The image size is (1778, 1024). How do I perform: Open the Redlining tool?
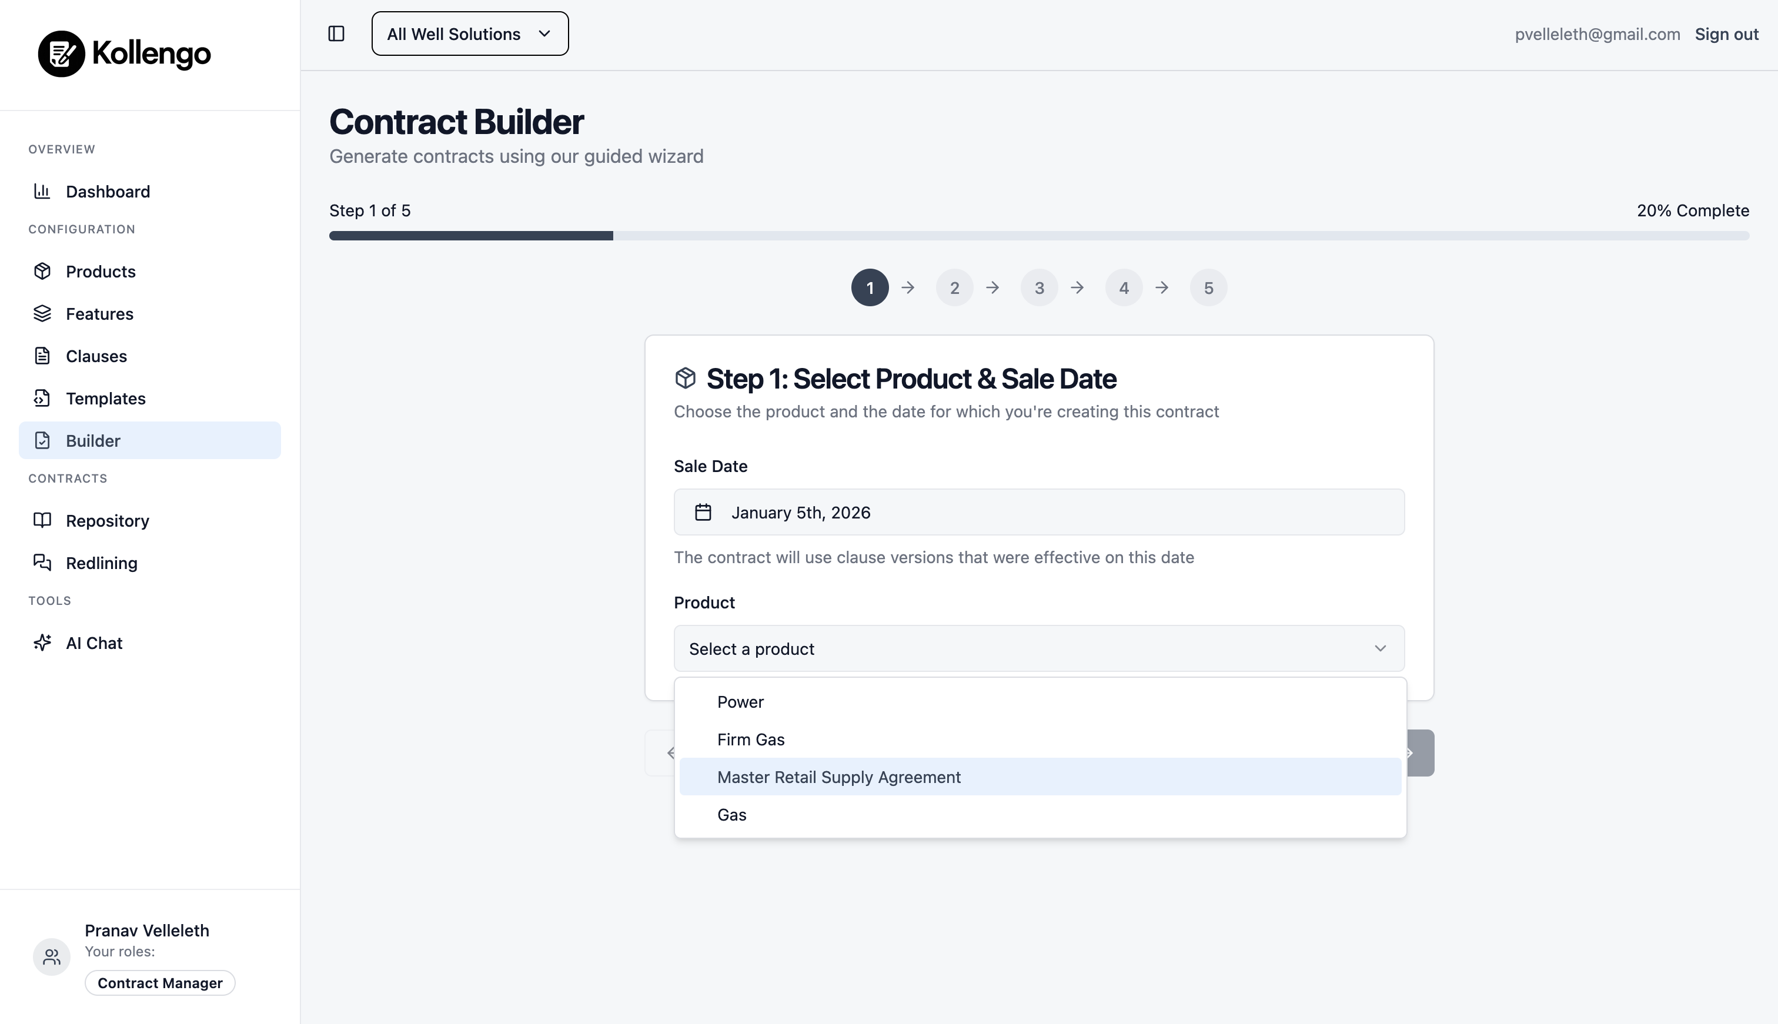pyautogui.click(x=101, y=563)
